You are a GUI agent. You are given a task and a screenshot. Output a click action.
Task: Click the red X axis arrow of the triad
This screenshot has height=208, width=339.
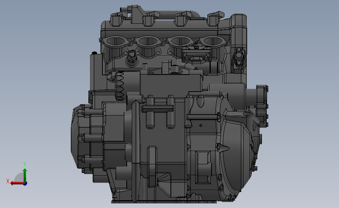click(x=17, y=184)
